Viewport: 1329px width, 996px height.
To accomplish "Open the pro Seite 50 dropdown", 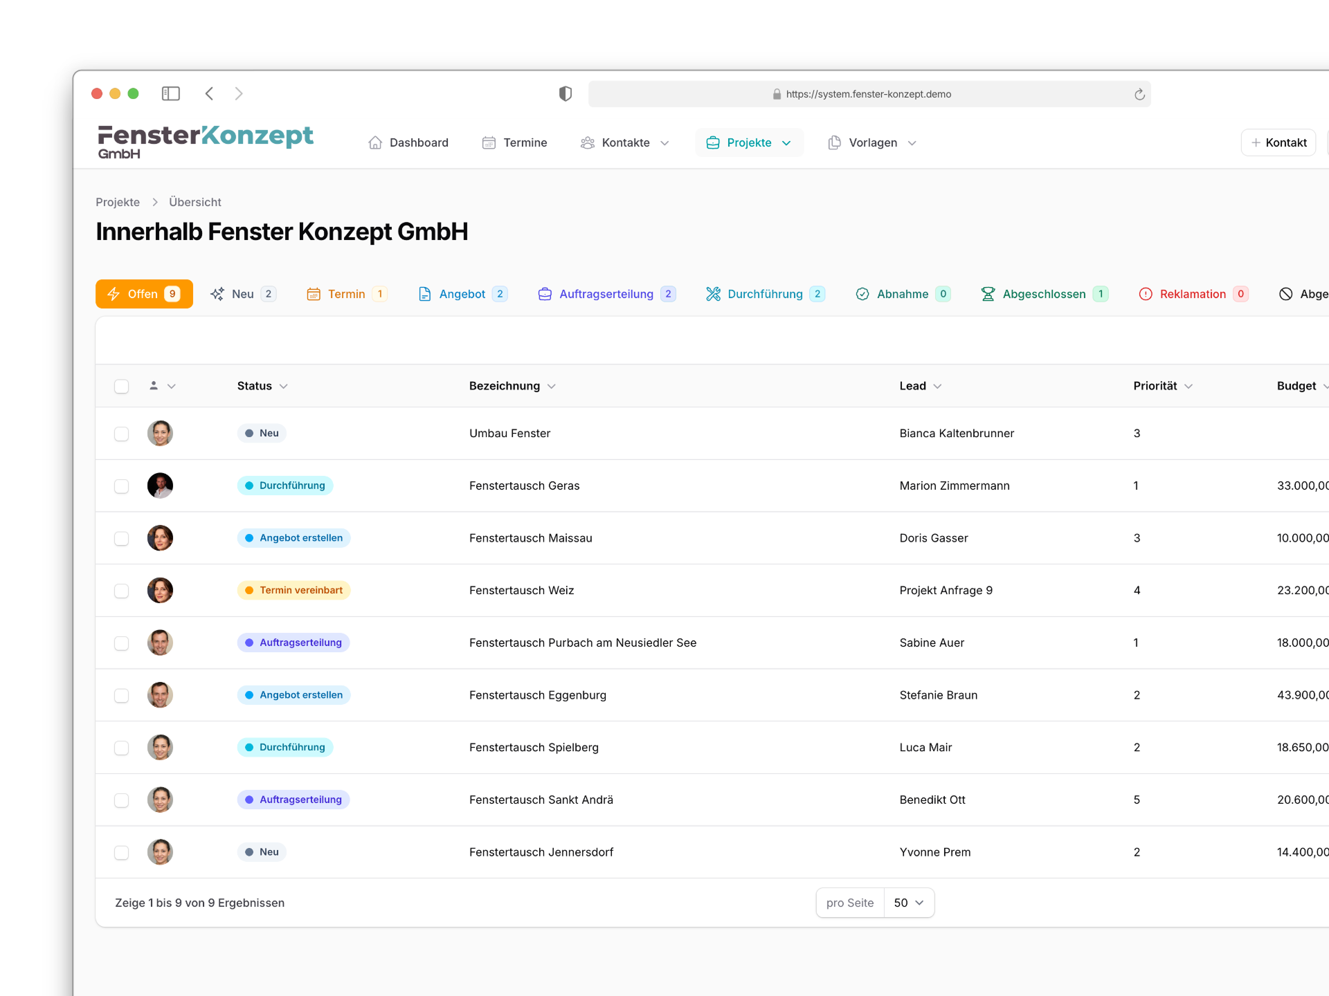I will (x=909, y=903).
